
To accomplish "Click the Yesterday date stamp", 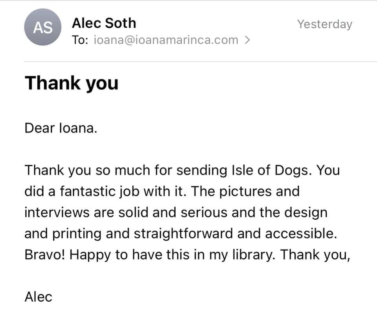I will [325, 24].
